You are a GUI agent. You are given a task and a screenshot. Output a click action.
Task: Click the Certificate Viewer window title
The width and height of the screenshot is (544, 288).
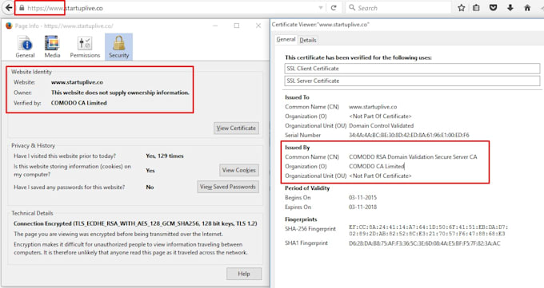[320, 25]
